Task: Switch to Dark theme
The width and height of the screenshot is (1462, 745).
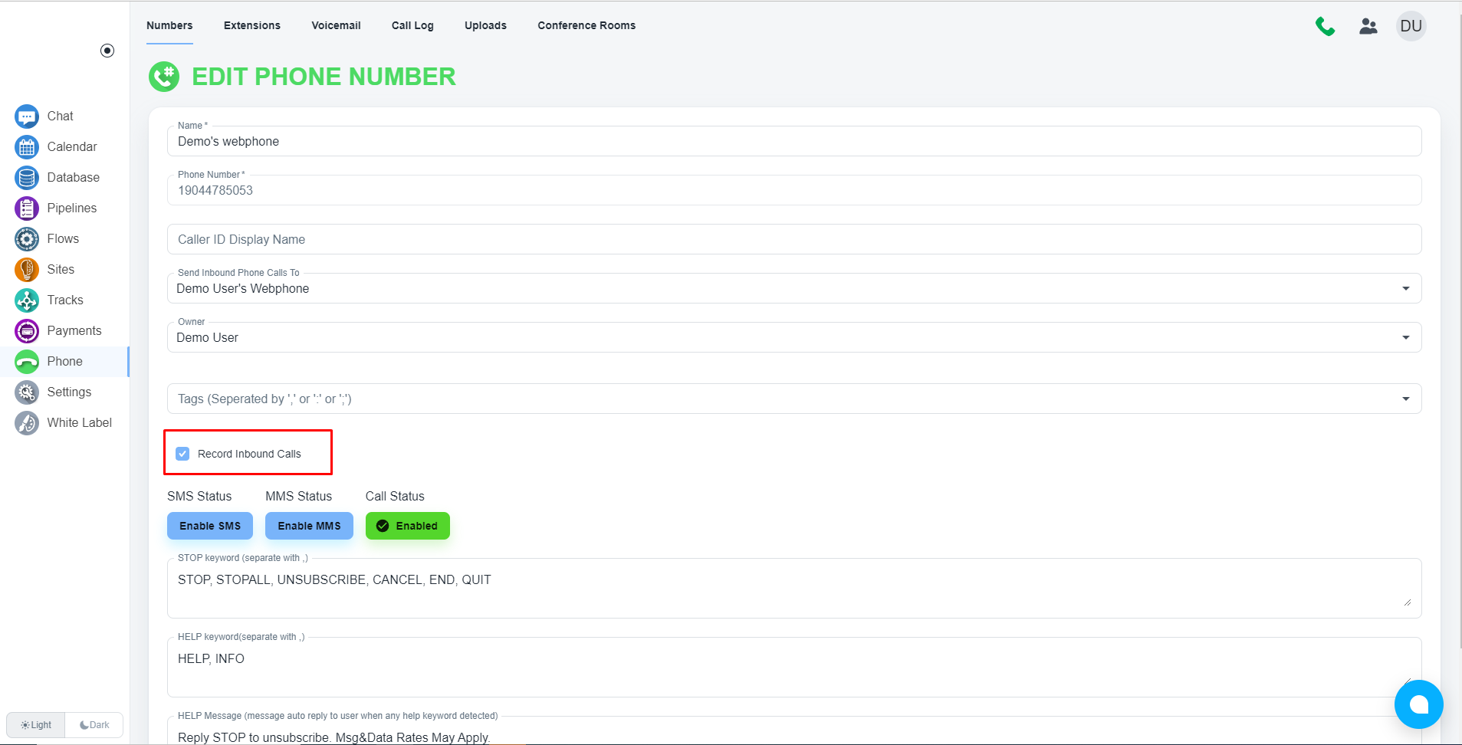Action: tap(94, 725)
